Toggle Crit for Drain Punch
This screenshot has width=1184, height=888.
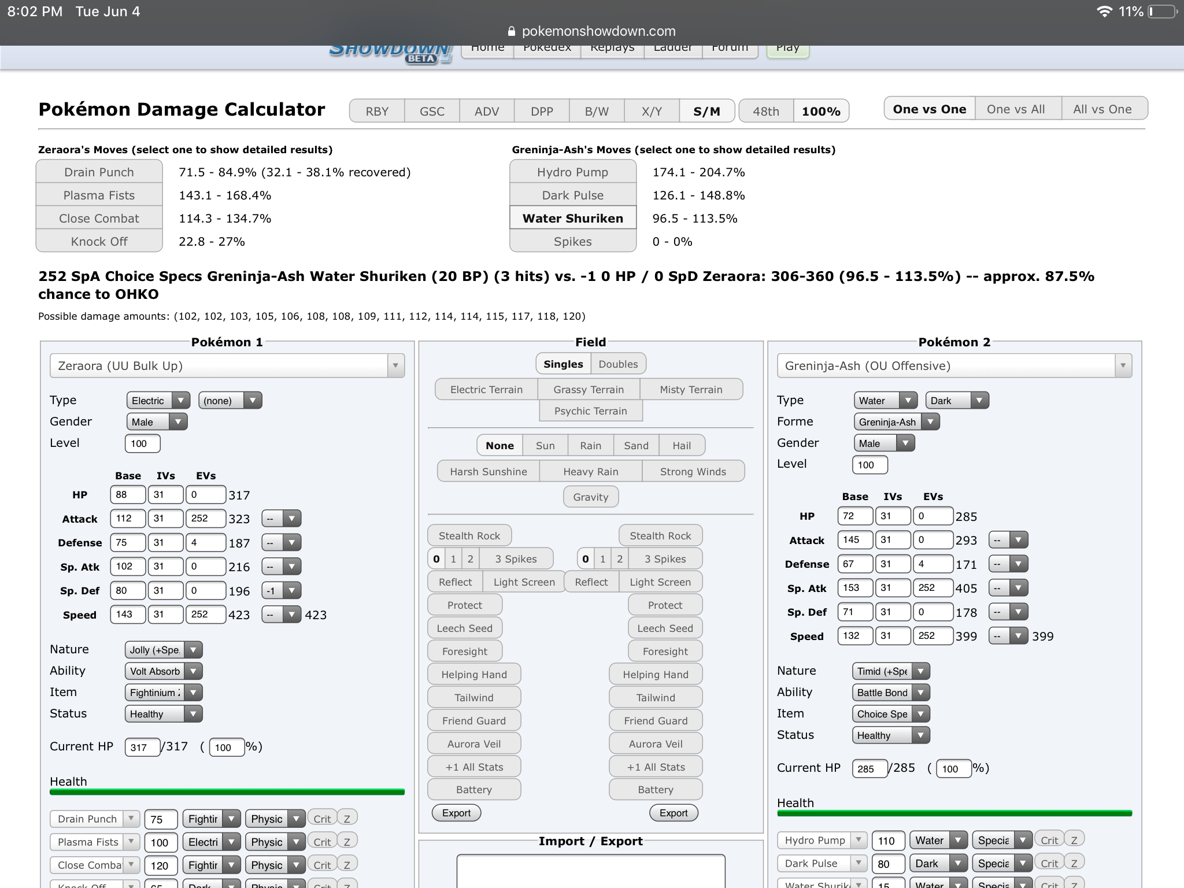tap(322, 819)
